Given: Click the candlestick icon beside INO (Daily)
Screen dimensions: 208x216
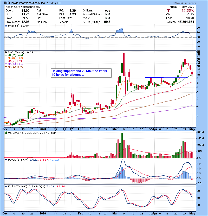Looking at the screenshot, I should tap(6, 53).
